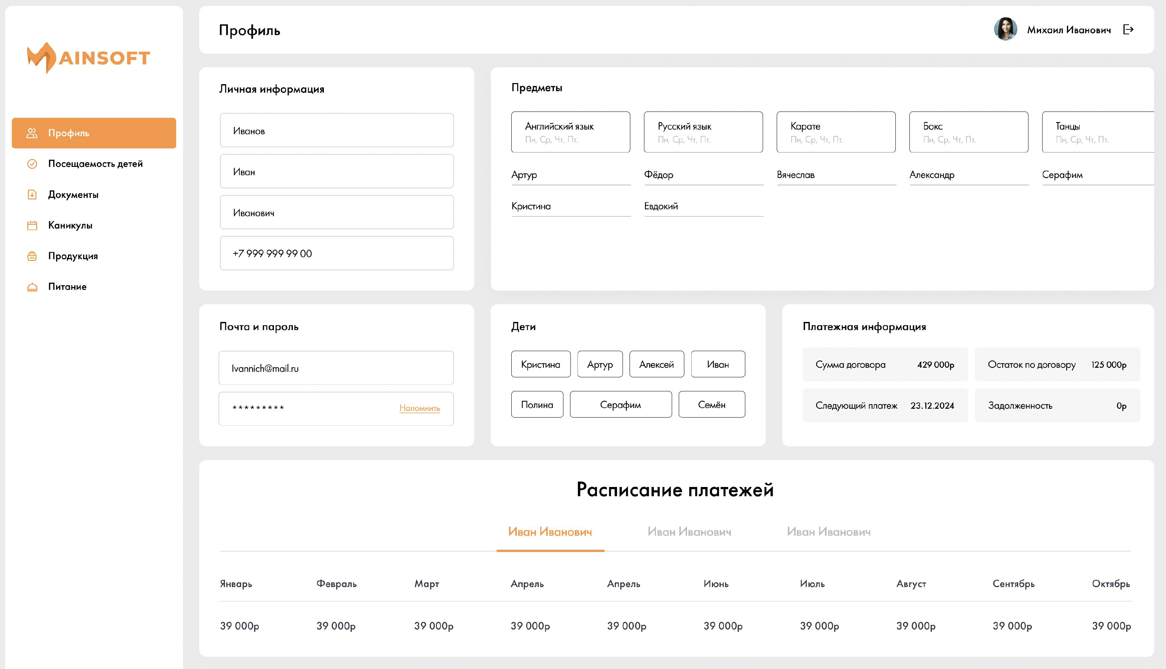This screenshot has width=1166, height=669.
Task: Click the user avatar photo in the header
Action: 1005,30
